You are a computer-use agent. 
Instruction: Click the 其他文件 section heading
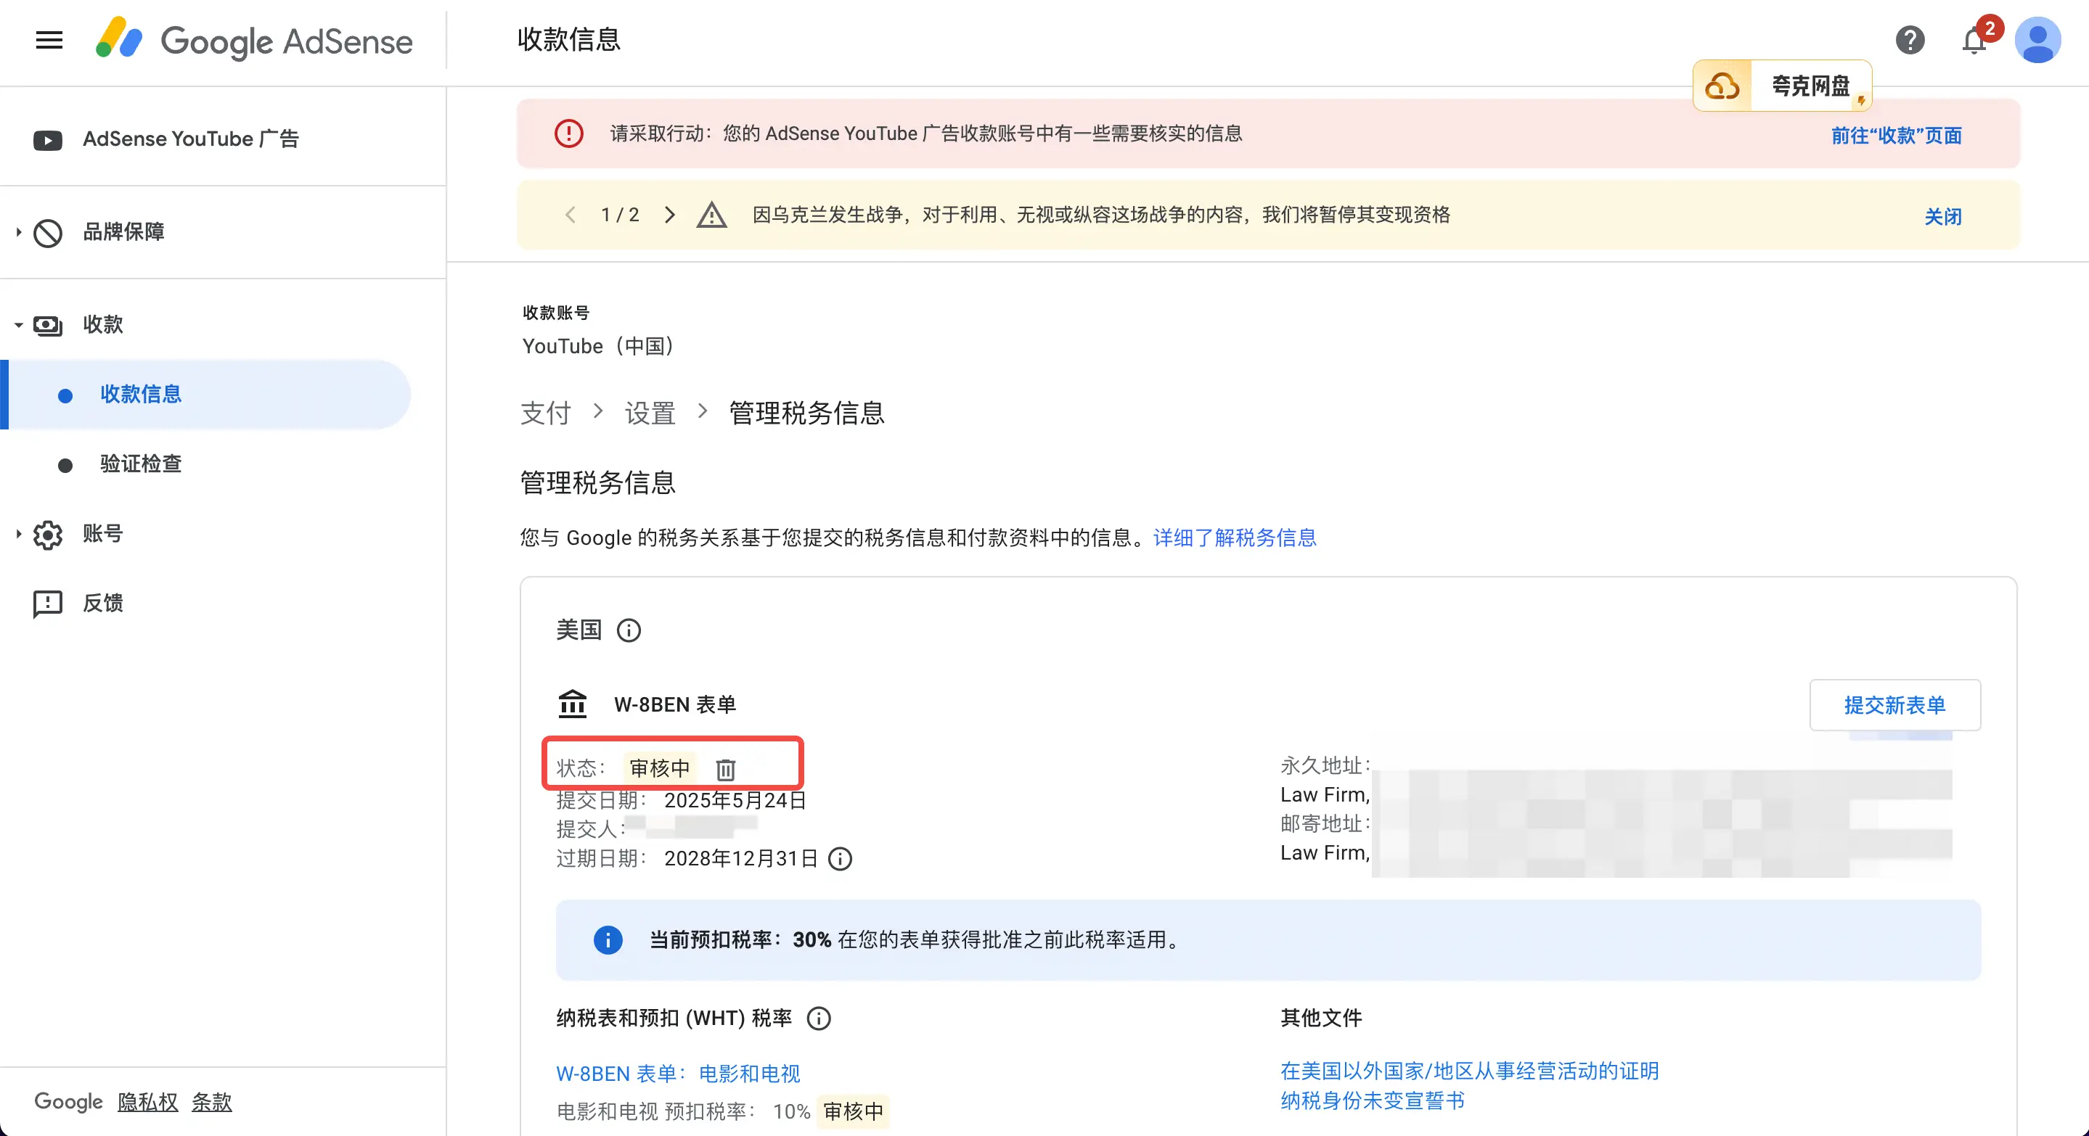tap(1321, 1018)
